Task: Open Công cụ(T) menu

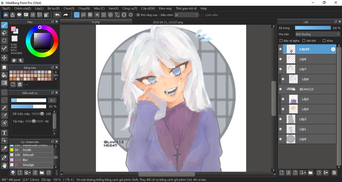Action: pos(130,8)
